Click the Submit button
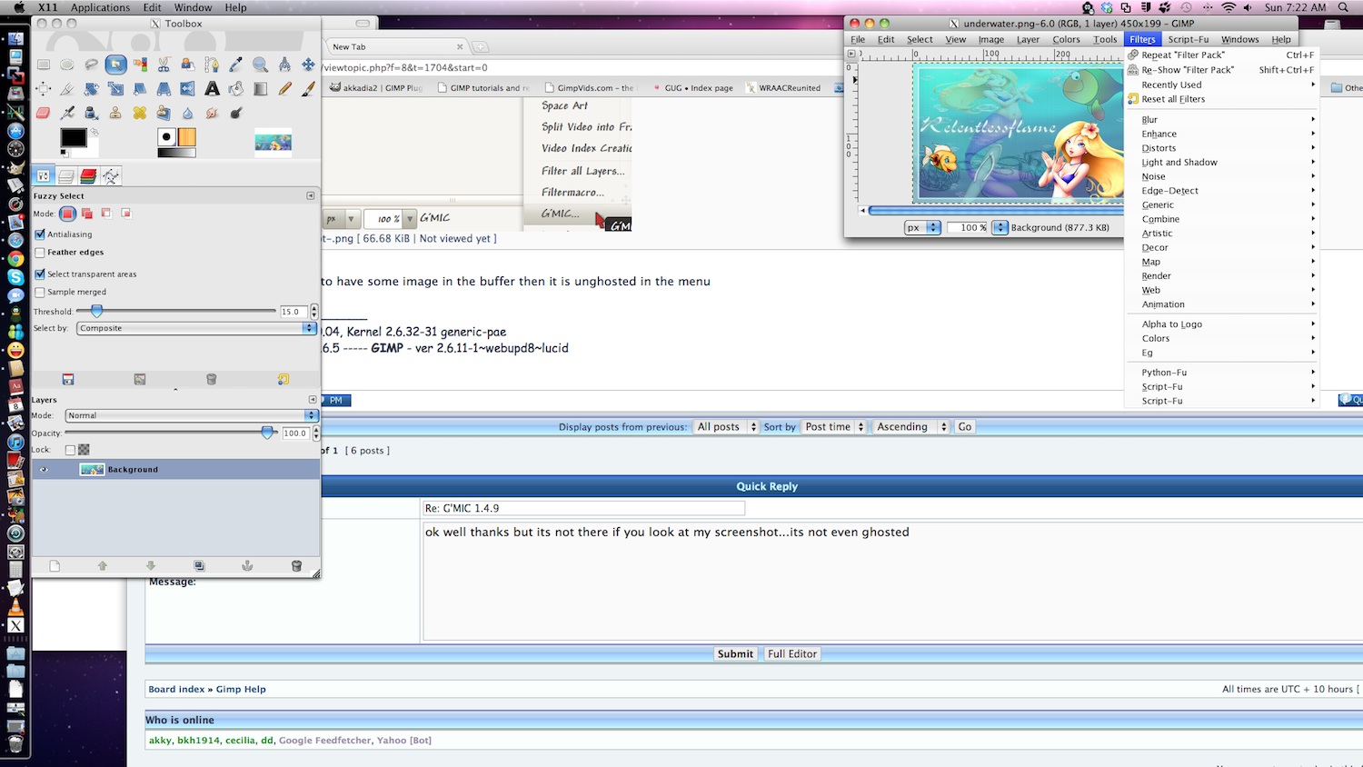 pyautogui.click(x=735, y=653)
